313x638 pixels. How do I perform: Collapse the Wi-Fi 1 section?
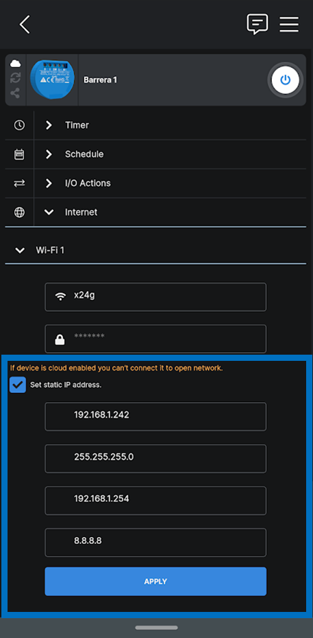coord(155,250)
